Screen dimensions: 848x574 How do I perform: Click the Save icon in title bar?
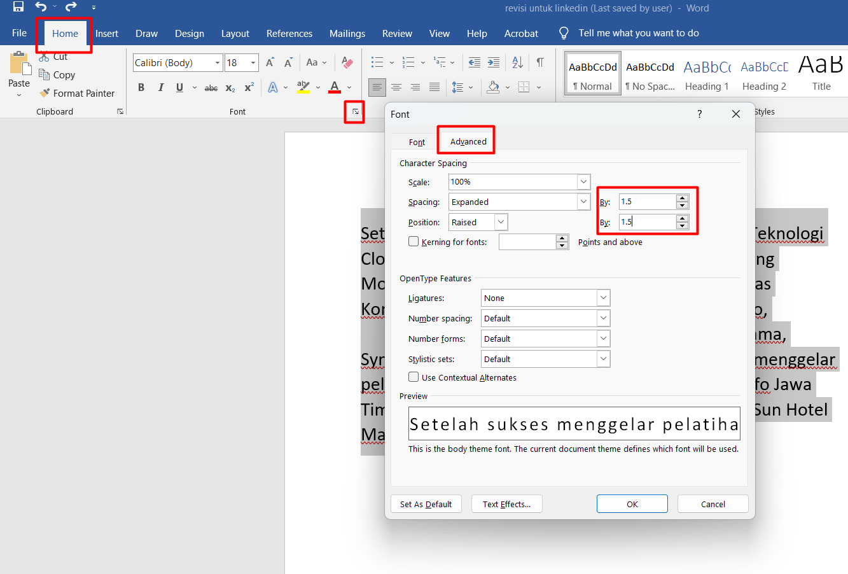click(x=18, y=7)
